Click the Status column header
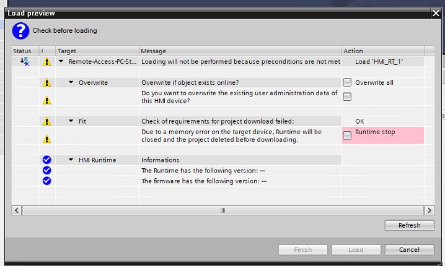This screenshot has width=445, height=266. tap(25, 51)
